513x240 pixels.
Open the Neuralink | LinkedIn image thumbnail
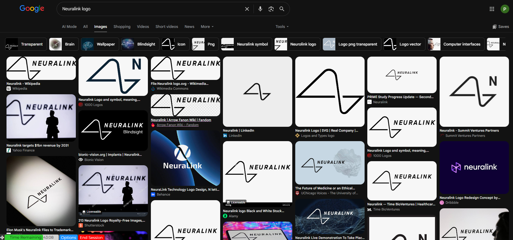point(258,92)
